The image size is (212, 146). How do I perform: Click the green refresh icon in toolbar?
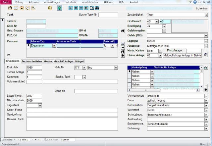(x=59, y=8)
